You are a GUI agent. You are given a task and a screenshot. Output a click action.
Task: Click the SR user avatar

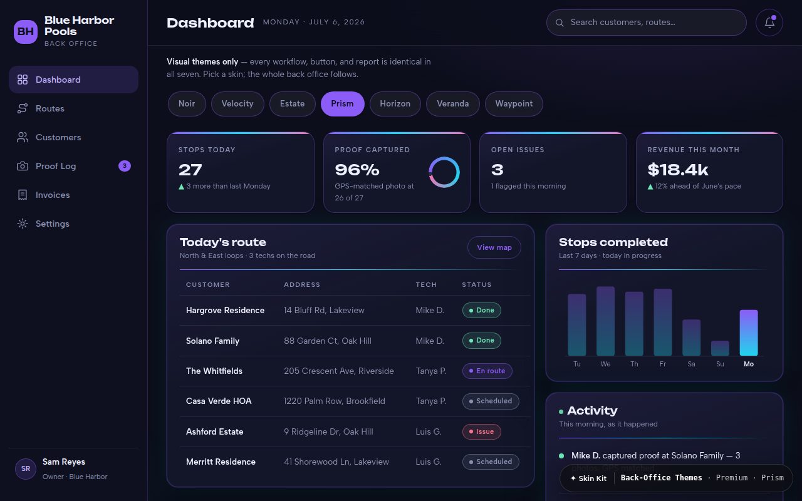point(26,468)
